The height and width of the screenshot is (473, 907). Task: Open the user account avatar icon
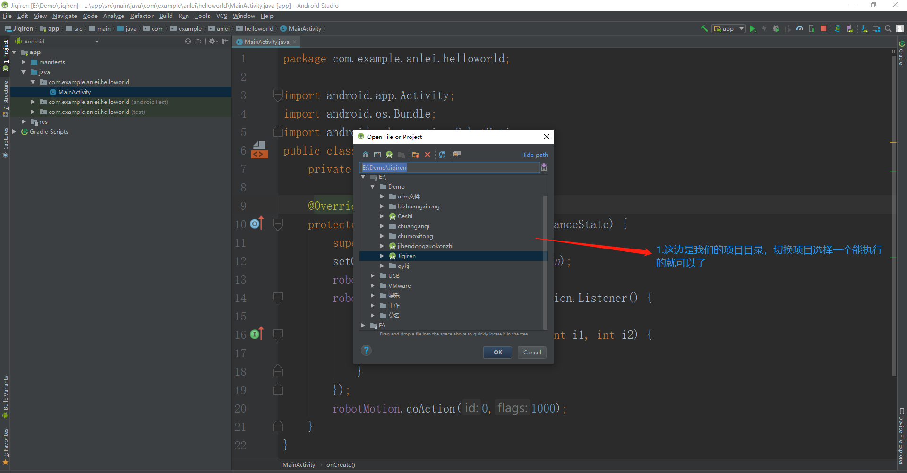pos(900,28)
